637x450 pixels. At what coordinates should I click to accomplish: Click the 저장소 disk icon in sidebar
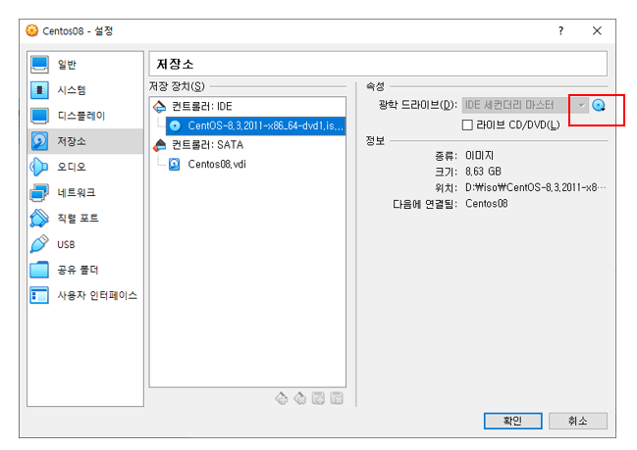(39, 141)
